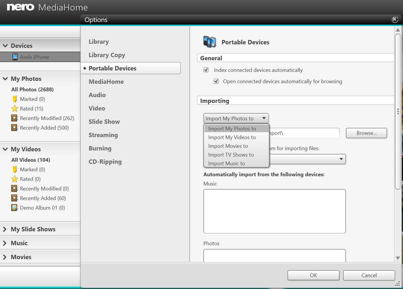
Task: Toggle Index connected devices automatically checkbox
Action: [206, 70]
